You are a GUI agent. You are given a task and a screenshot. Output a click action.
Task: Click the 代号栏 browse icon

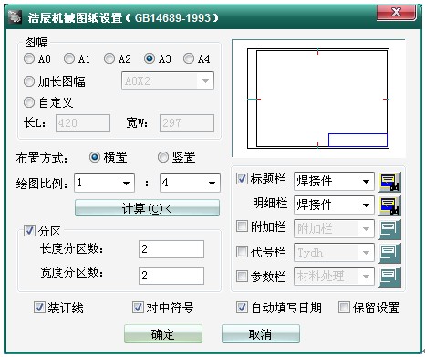[389, 253]
